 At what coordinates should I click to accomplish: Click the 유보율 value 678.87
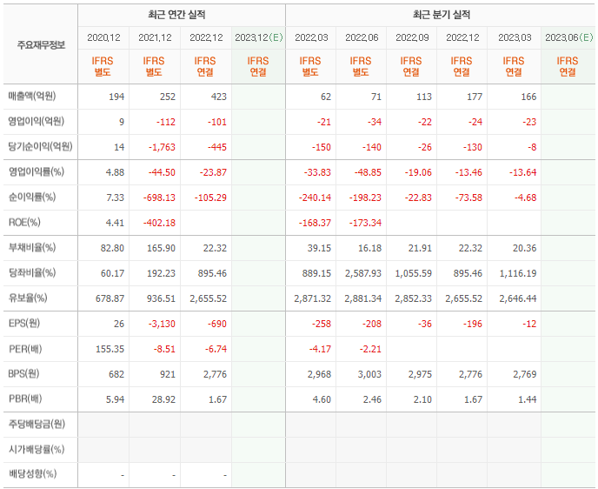pyautogui.click(x=110, y=298)
